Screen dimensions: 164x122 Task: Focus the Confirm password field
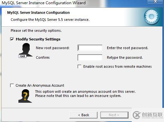[x=90, y=57]
